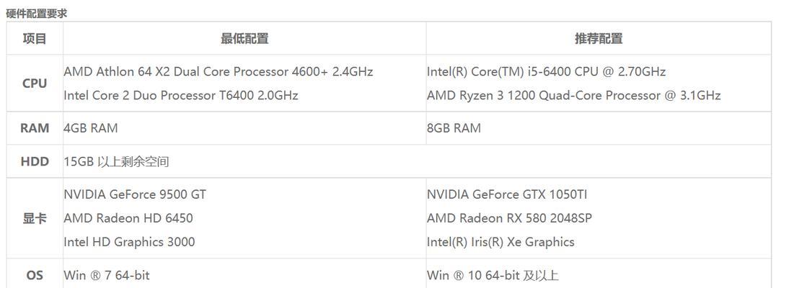Viewport: 789px width, 288px height.
Task: Click the 显卡 row label
Action: click(x=35, y=219)
